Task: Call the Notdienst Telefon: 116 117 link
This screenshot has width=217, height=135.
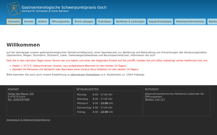Action: pos(155,100)
